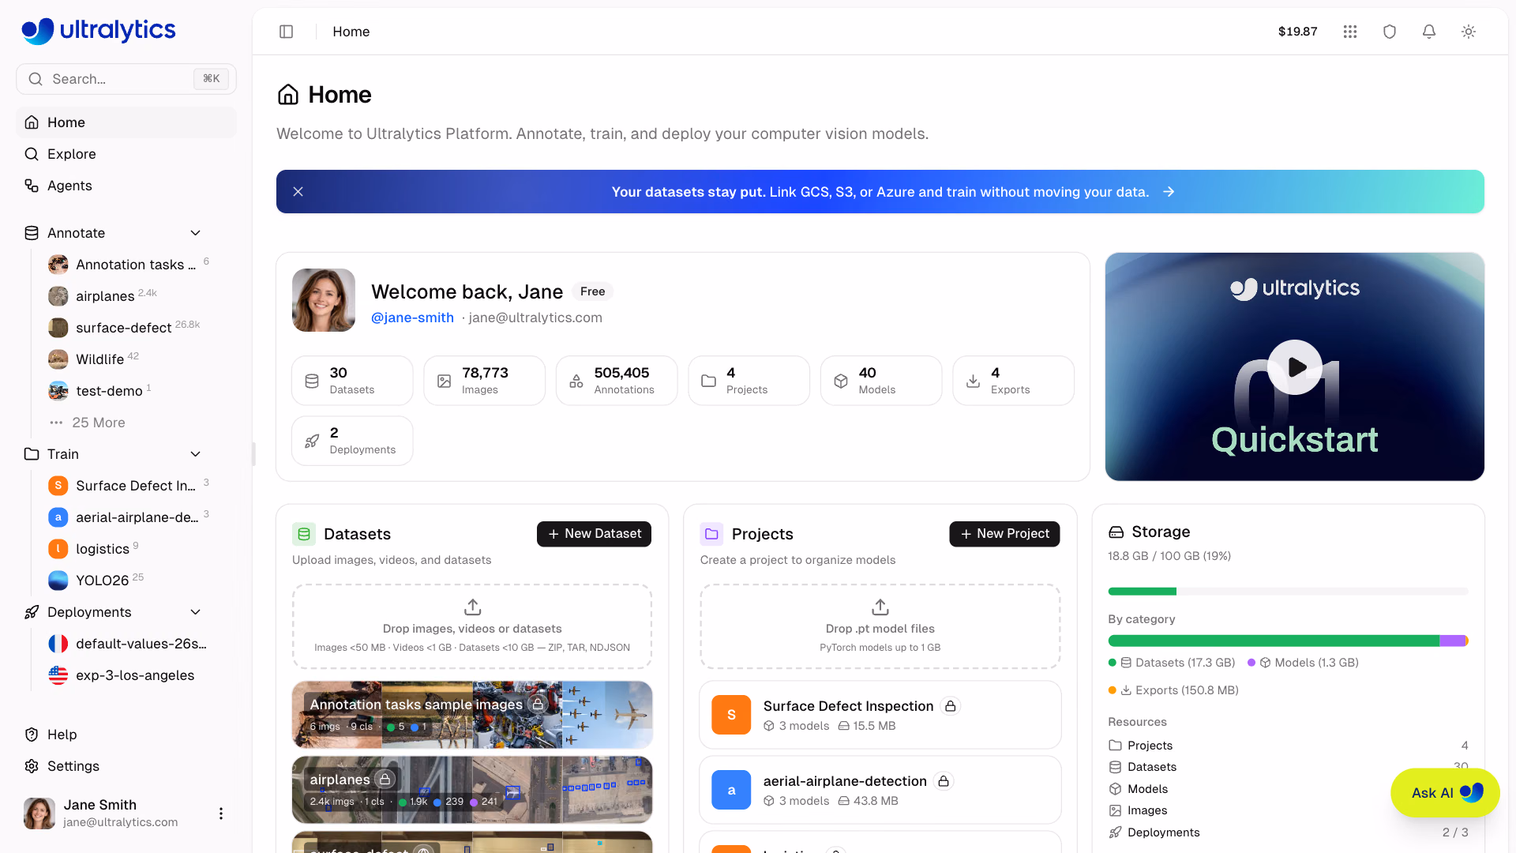The height and width of the screenshot is (853, 1516).
Task: Open Explore in sidebar
Action: pyautogui.click(x=126, y=154)
